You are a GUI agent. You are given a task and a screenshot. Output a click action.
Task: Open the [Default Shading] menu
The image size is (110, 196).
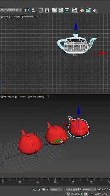[x=37, y=96]
